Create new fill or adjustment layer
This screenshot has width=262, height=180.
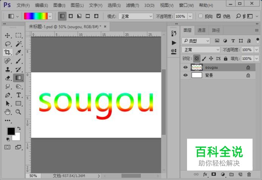tap(223, 174)
